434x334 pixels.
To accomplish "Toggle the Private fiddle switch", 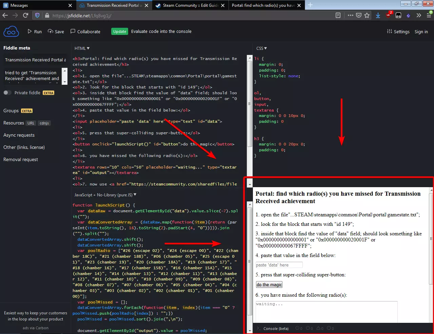I will point(7,93).
